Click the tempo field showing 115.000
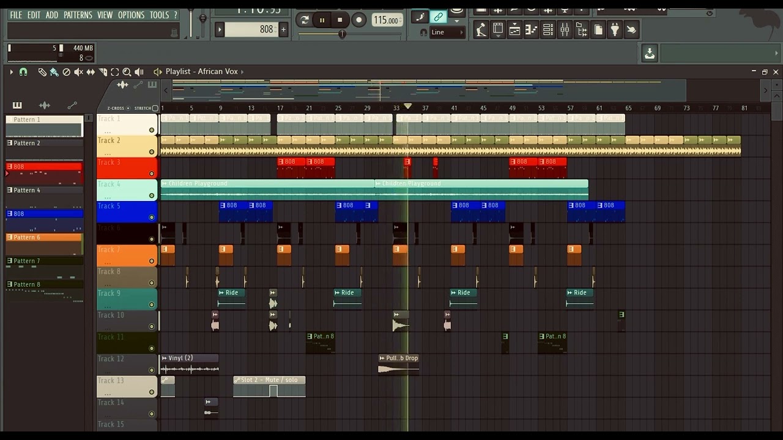783x440 pixels. (387, 20)
